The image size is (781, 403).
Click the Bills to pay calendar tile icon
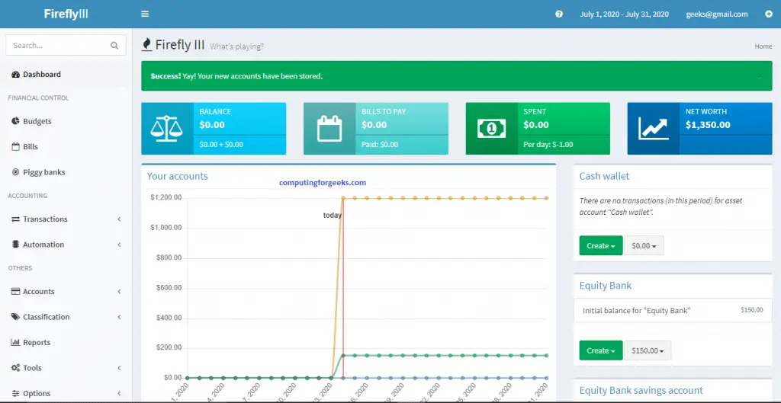(329, 128)
